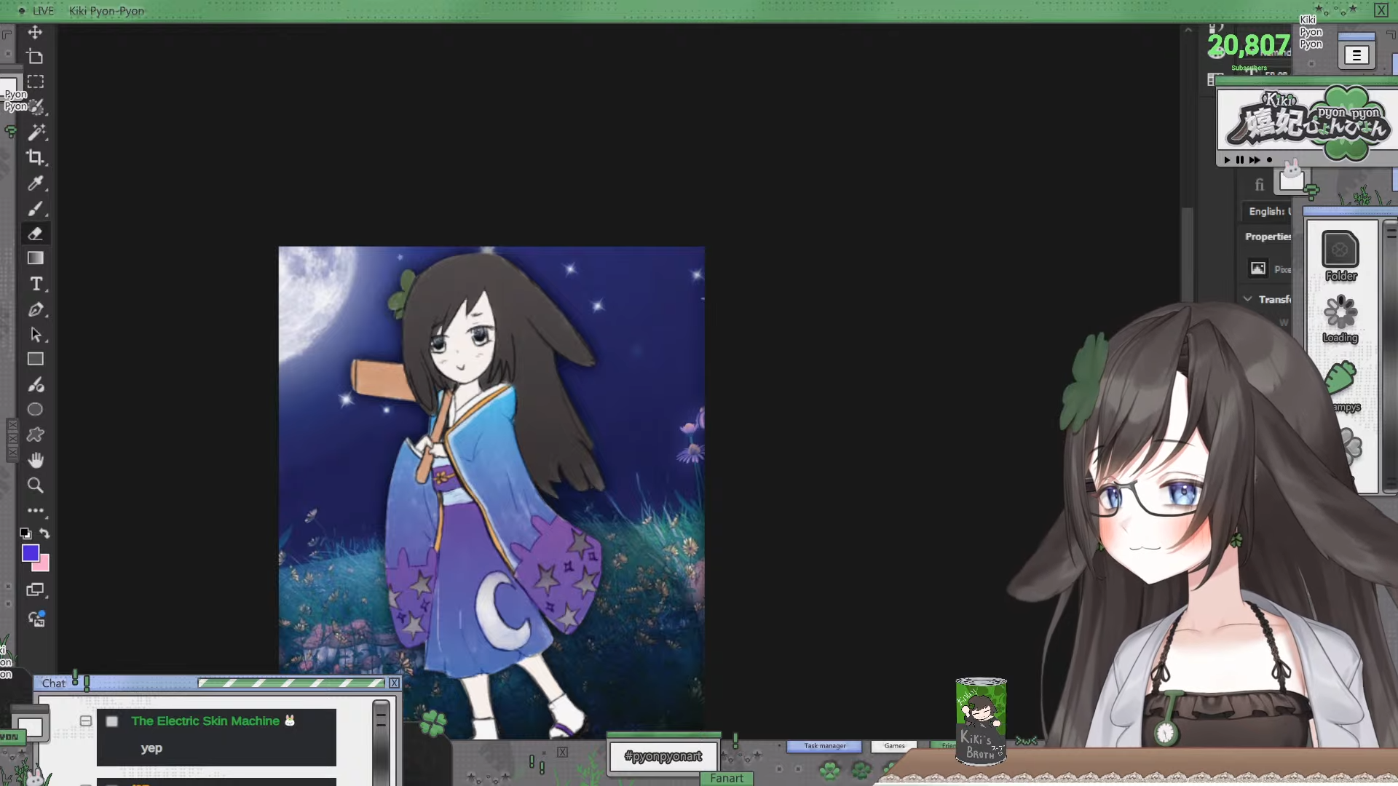Click the Pixel layer icon in Properties
1398x786 pixels.
pos(1258,269)
